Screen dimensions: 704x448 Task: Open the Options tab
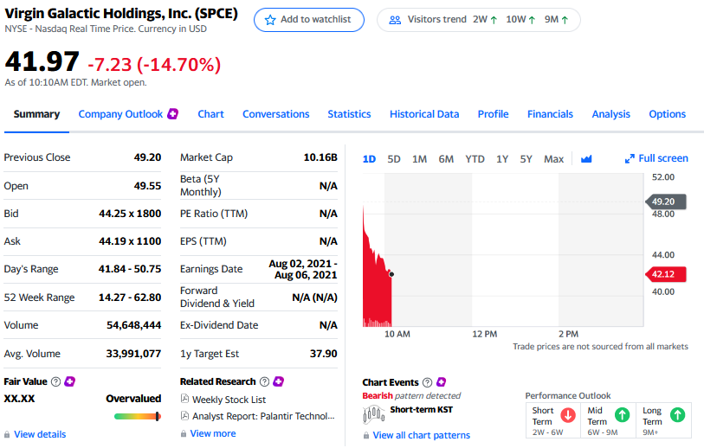tap(667, 114)
